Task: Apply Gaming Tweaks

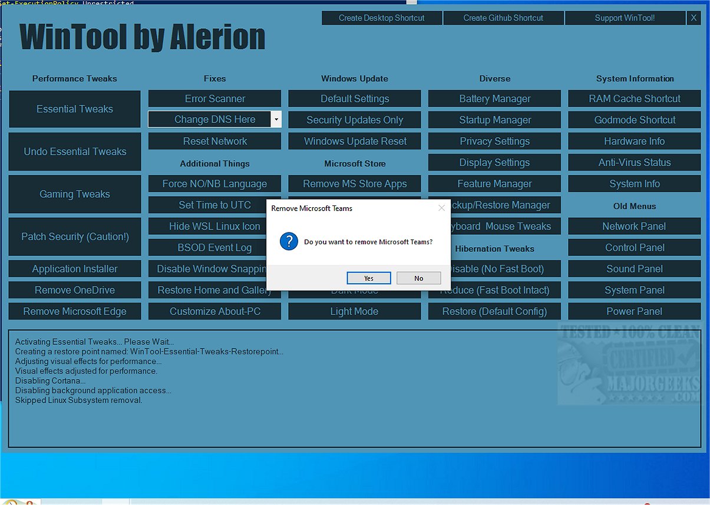Action: point(75,194)
